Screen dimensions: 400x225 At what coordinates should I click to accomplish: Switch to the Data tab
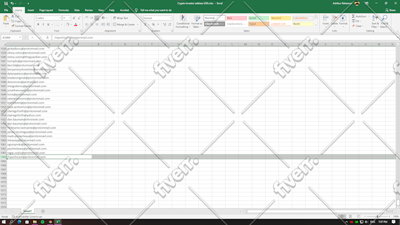coord(77,10)
